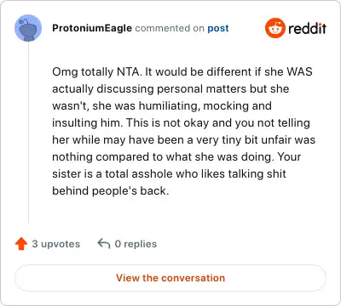
Task: Click the word "humiliating" in the comment
Action: [x=170, y=105]
